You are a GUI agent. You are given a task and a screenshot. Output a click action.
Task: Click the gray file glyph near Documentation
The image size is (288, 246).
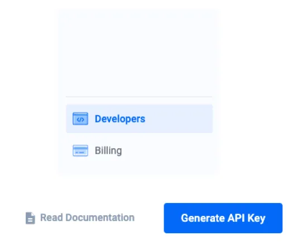(30, 218)
